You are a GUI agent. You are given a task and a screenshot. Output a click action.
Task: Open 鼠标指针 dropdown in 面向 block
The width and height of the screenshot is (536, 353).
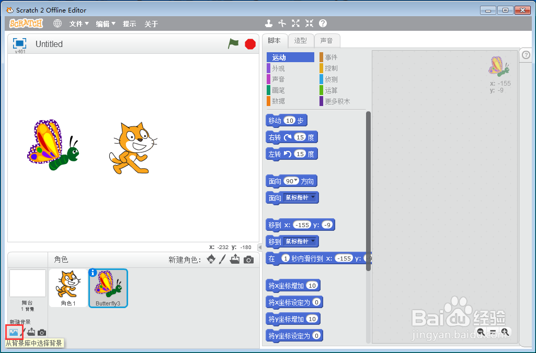pos(301,197)
